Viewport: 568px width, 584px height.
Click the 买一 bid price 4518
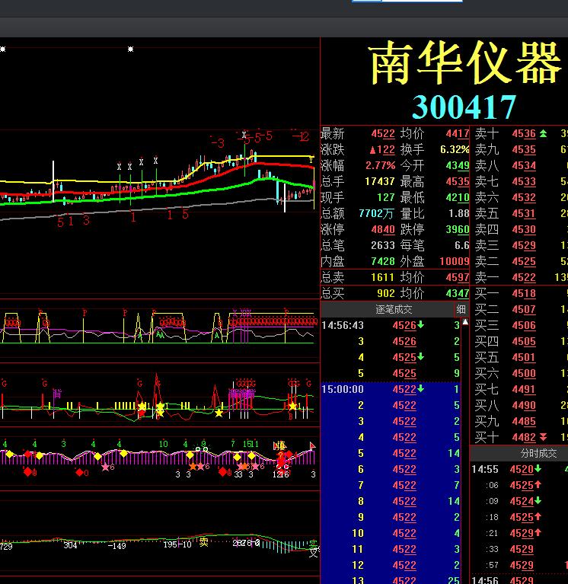coord(524,293)
